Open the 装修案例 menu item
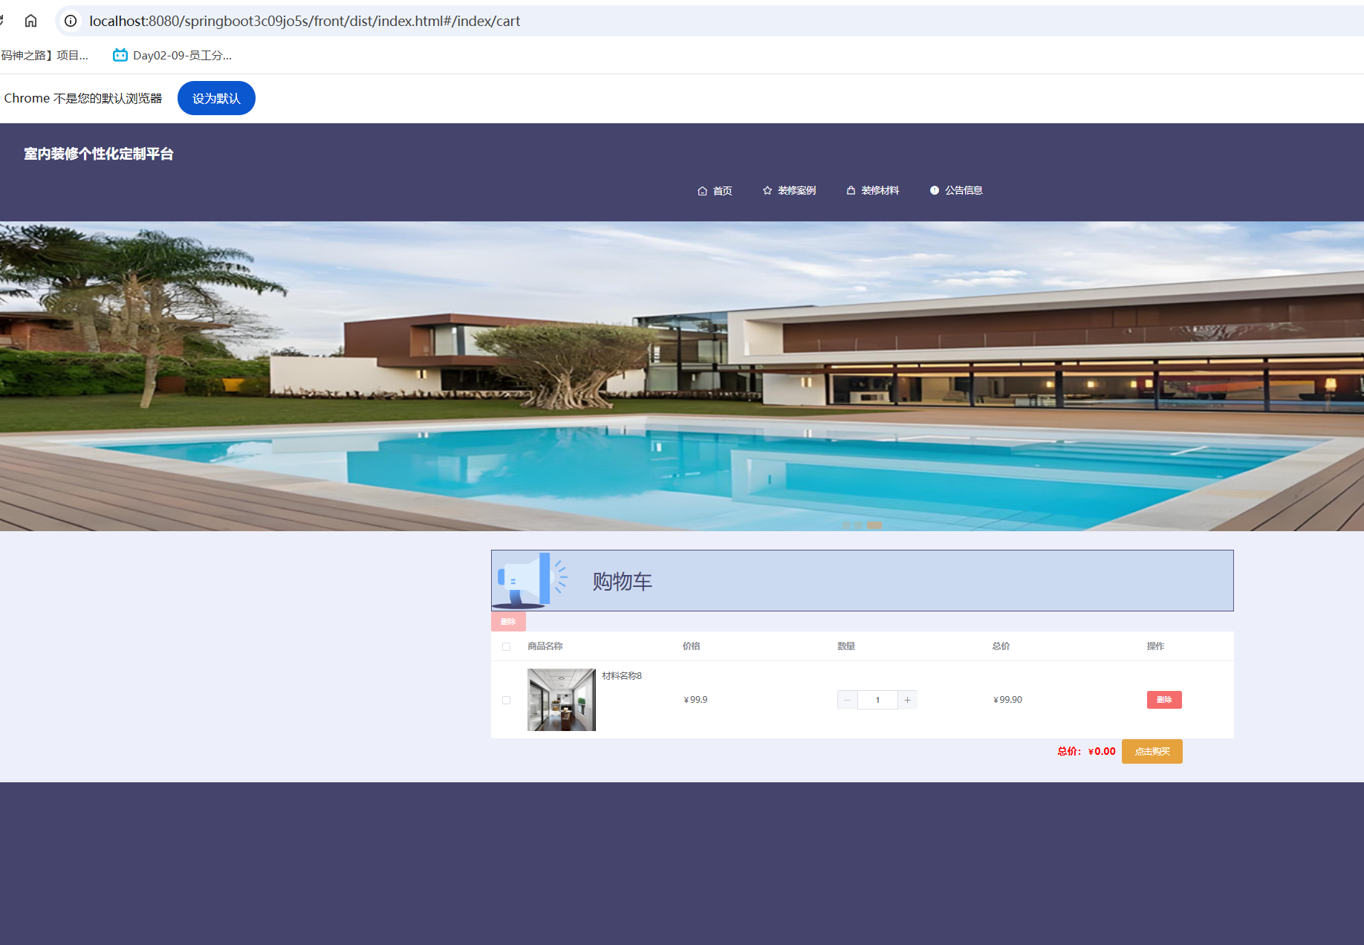Viewport: 1364px width, 945px height. click(796, 191)
